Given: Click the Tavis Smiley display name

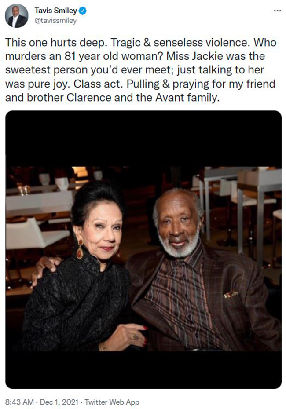Looking at the screenshot, I should (x=56, y=11).
